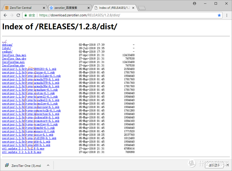Bookmark this page with the star icon
232x171 pixels.
219,15
